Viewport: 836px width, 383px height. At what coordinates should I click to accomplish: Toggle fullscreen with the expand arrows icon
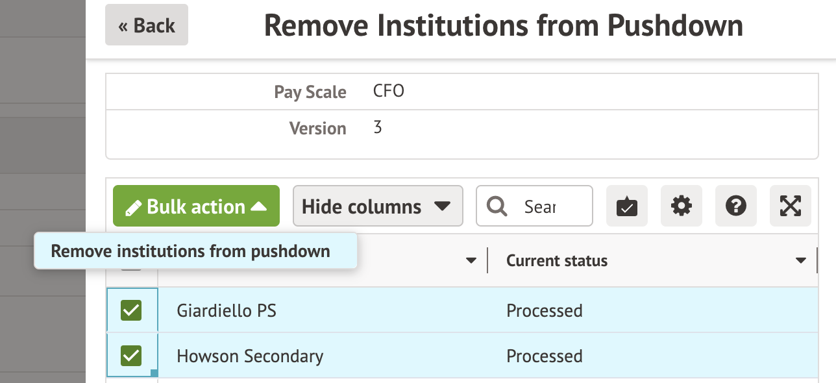pos(790,206)
